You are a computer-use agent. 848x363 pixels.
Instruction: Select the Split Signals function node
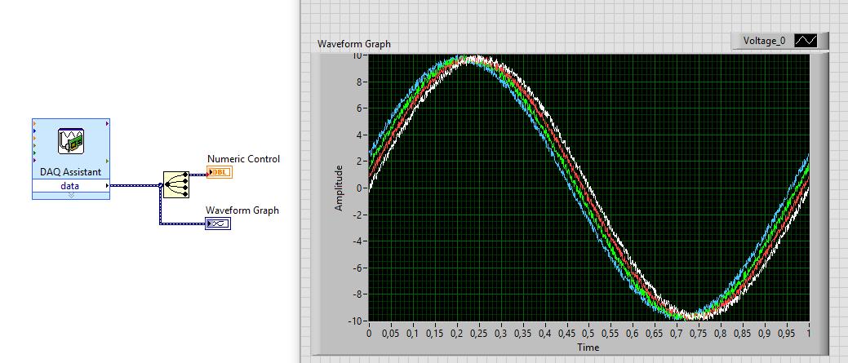point(176,184)
